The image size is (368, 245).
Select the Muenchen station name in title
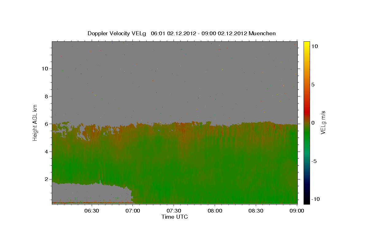[x=262, y=33]
